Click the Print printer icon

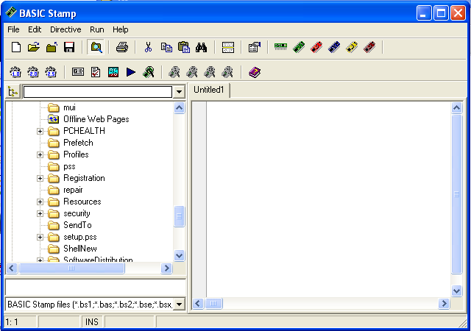122,47
